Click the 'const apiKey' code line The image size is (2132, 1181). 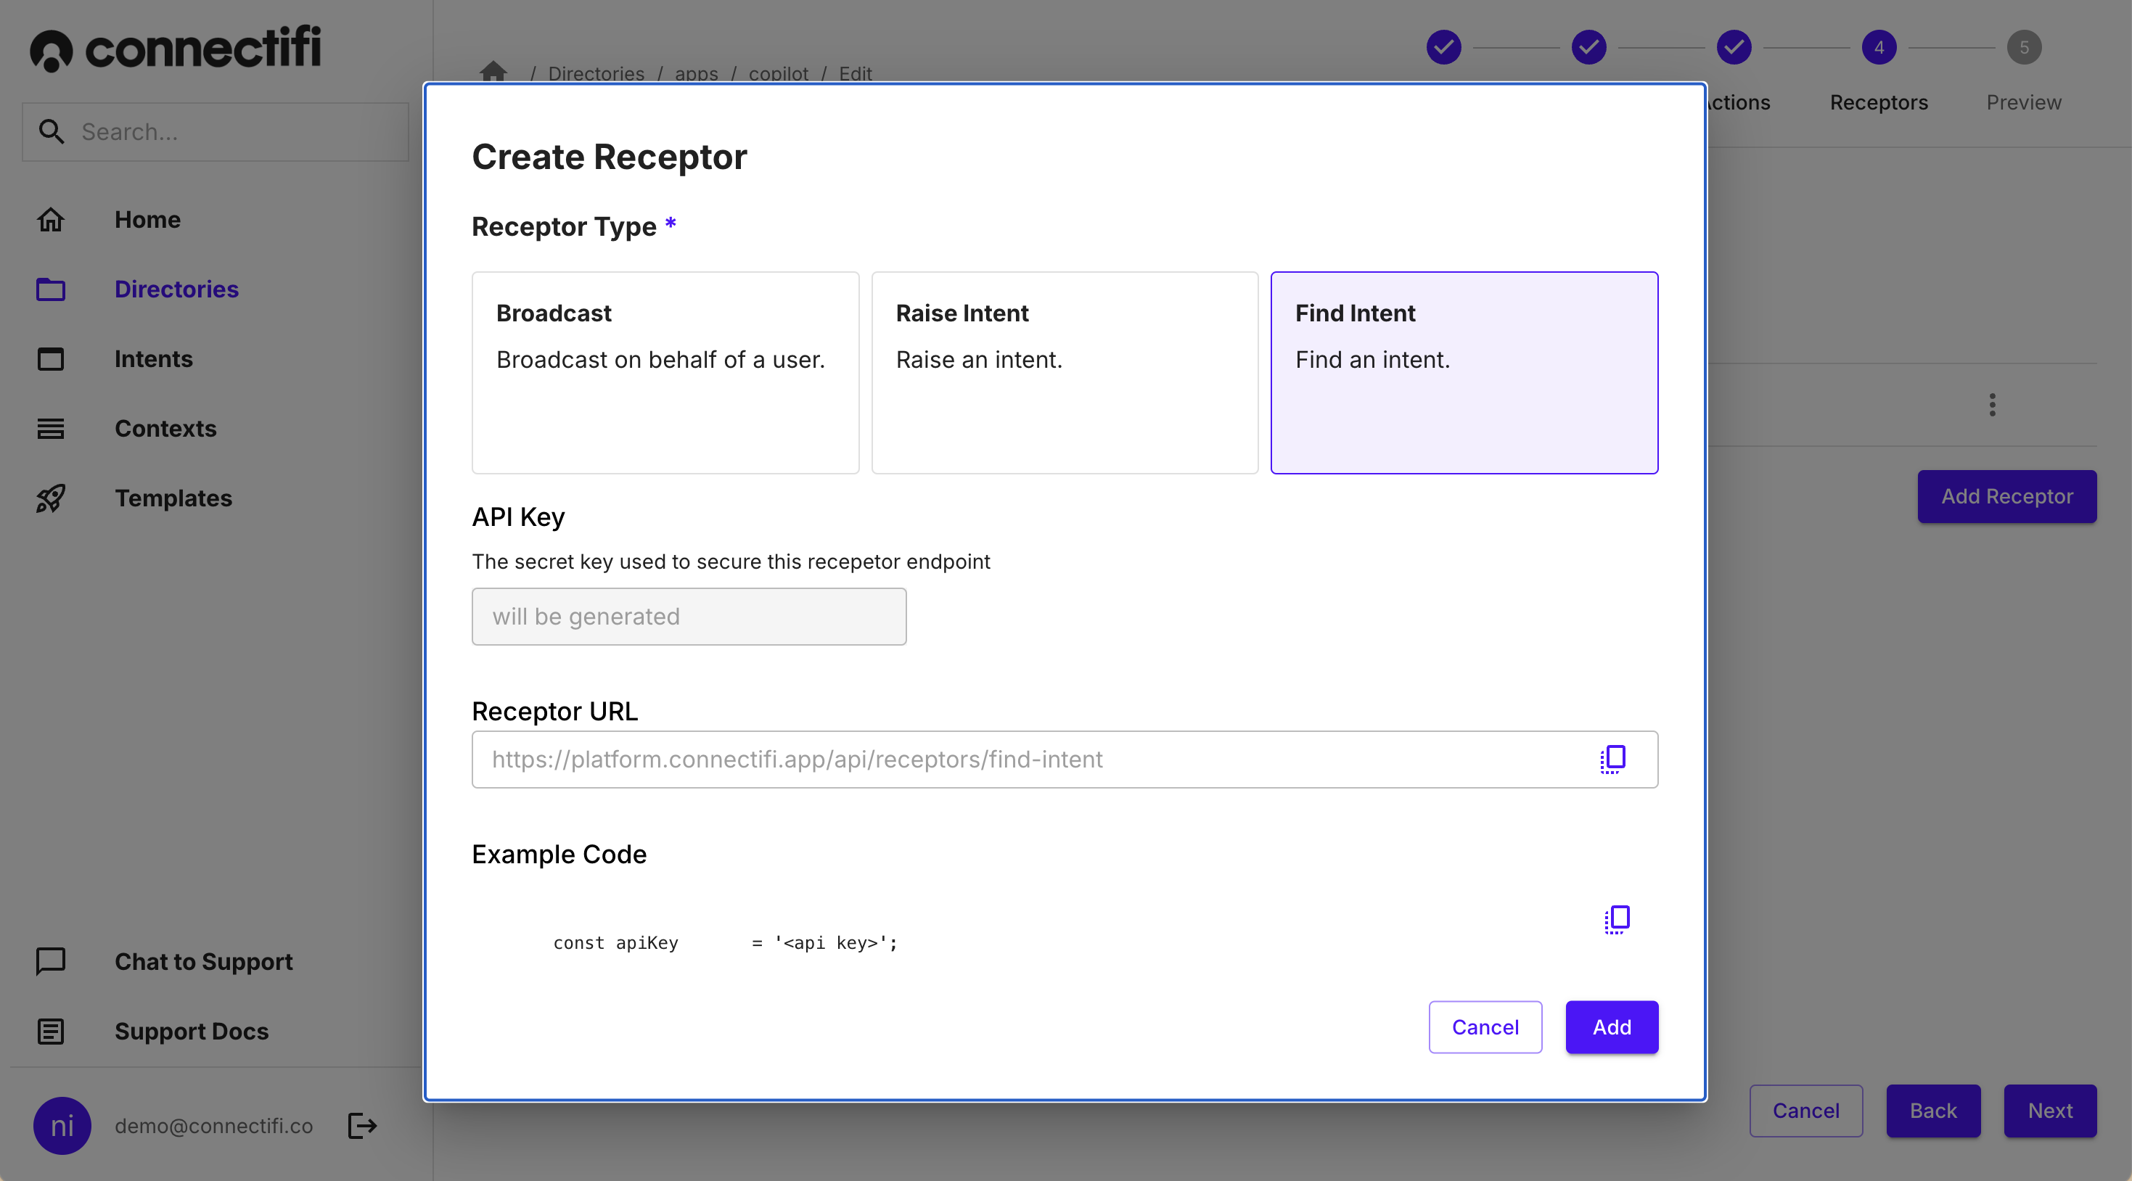point(725,942)
